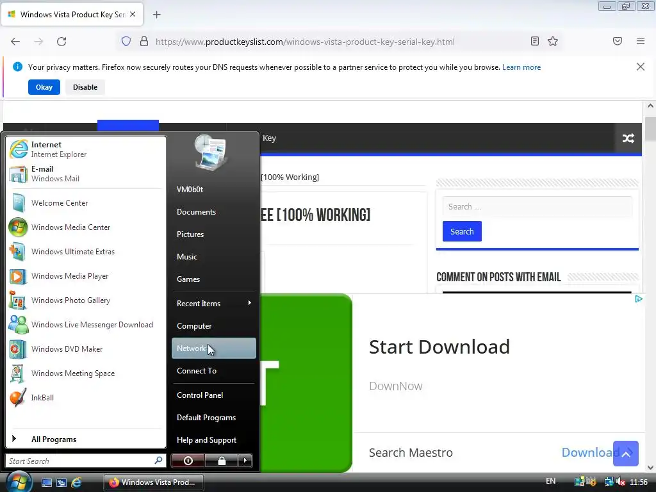The image size is (656, 492).
Task: Click the website shuffle random icon
Action: [x=628, y=138]
